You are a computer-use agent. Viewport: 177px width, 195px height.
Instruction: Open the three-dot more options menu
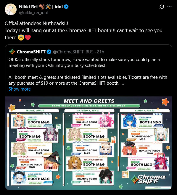[x=169, y=6]
